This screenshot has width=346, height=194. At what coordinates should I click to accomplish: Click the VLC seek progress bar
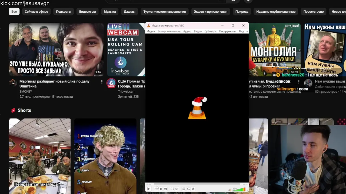click(197, 184)
